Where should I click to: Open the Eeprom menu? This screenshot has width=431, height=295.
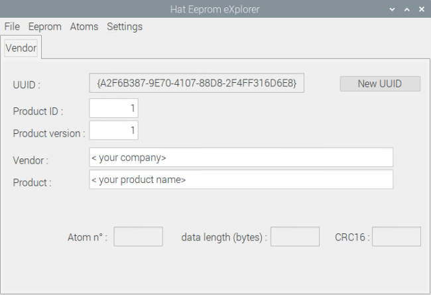click(45, 27)
